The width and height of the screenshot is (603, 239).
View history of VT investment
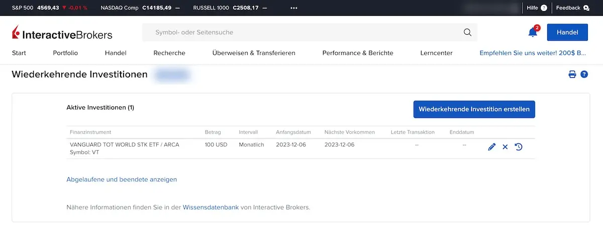coord(519,147)
